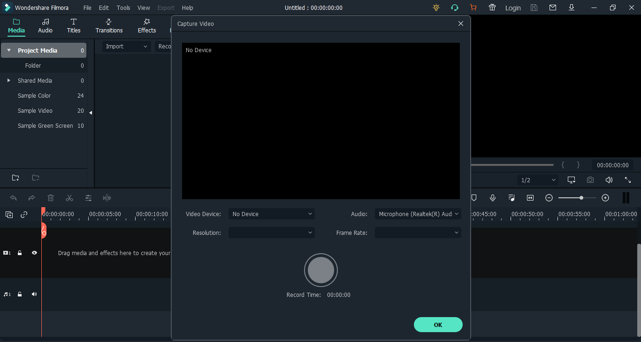Screen dimensions: 641x342
Task: Switch to the Audio tab
Action: point(45,26)
